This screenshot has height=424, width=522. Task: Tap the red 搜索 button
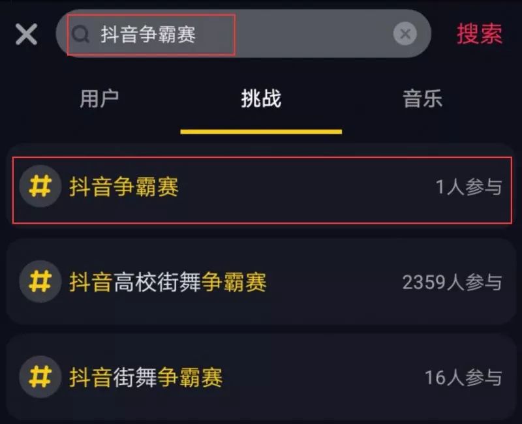480,34
